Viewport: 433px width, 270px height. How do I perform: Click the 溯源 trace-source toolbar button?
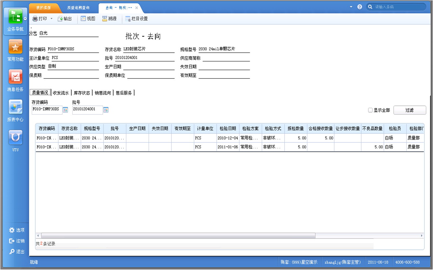pos(109,19)
